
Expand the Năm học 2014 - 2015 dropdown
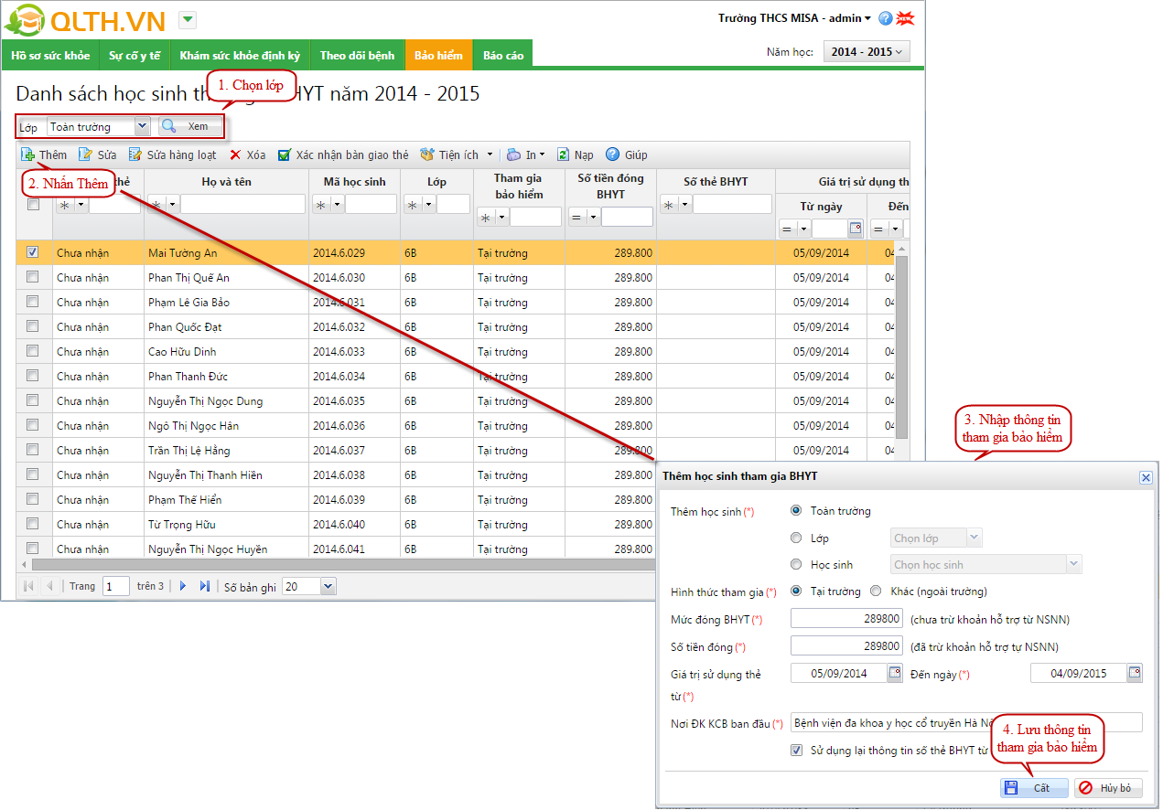pyautogui.click(x=867, y=52)
